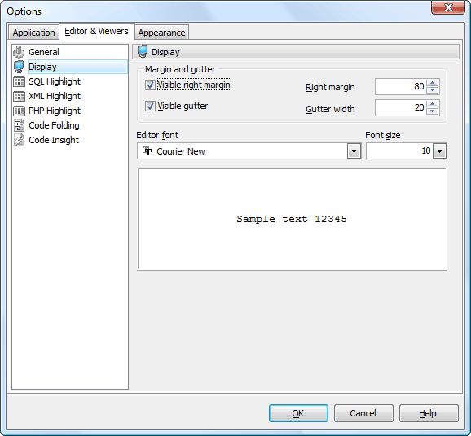Screen dimensions: 471x436
Task: Click the XML Highlight icon
Action: pyautogui.click(x=19, y=96)
